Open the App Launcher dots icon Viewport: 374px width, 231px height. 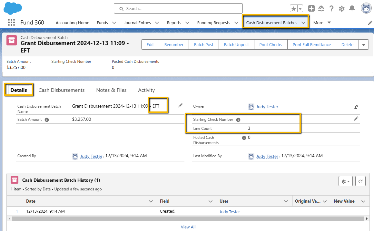click(11, 23)
